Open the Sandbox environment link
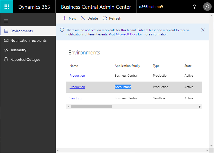The image size is (214, 153). pos(76,98)
